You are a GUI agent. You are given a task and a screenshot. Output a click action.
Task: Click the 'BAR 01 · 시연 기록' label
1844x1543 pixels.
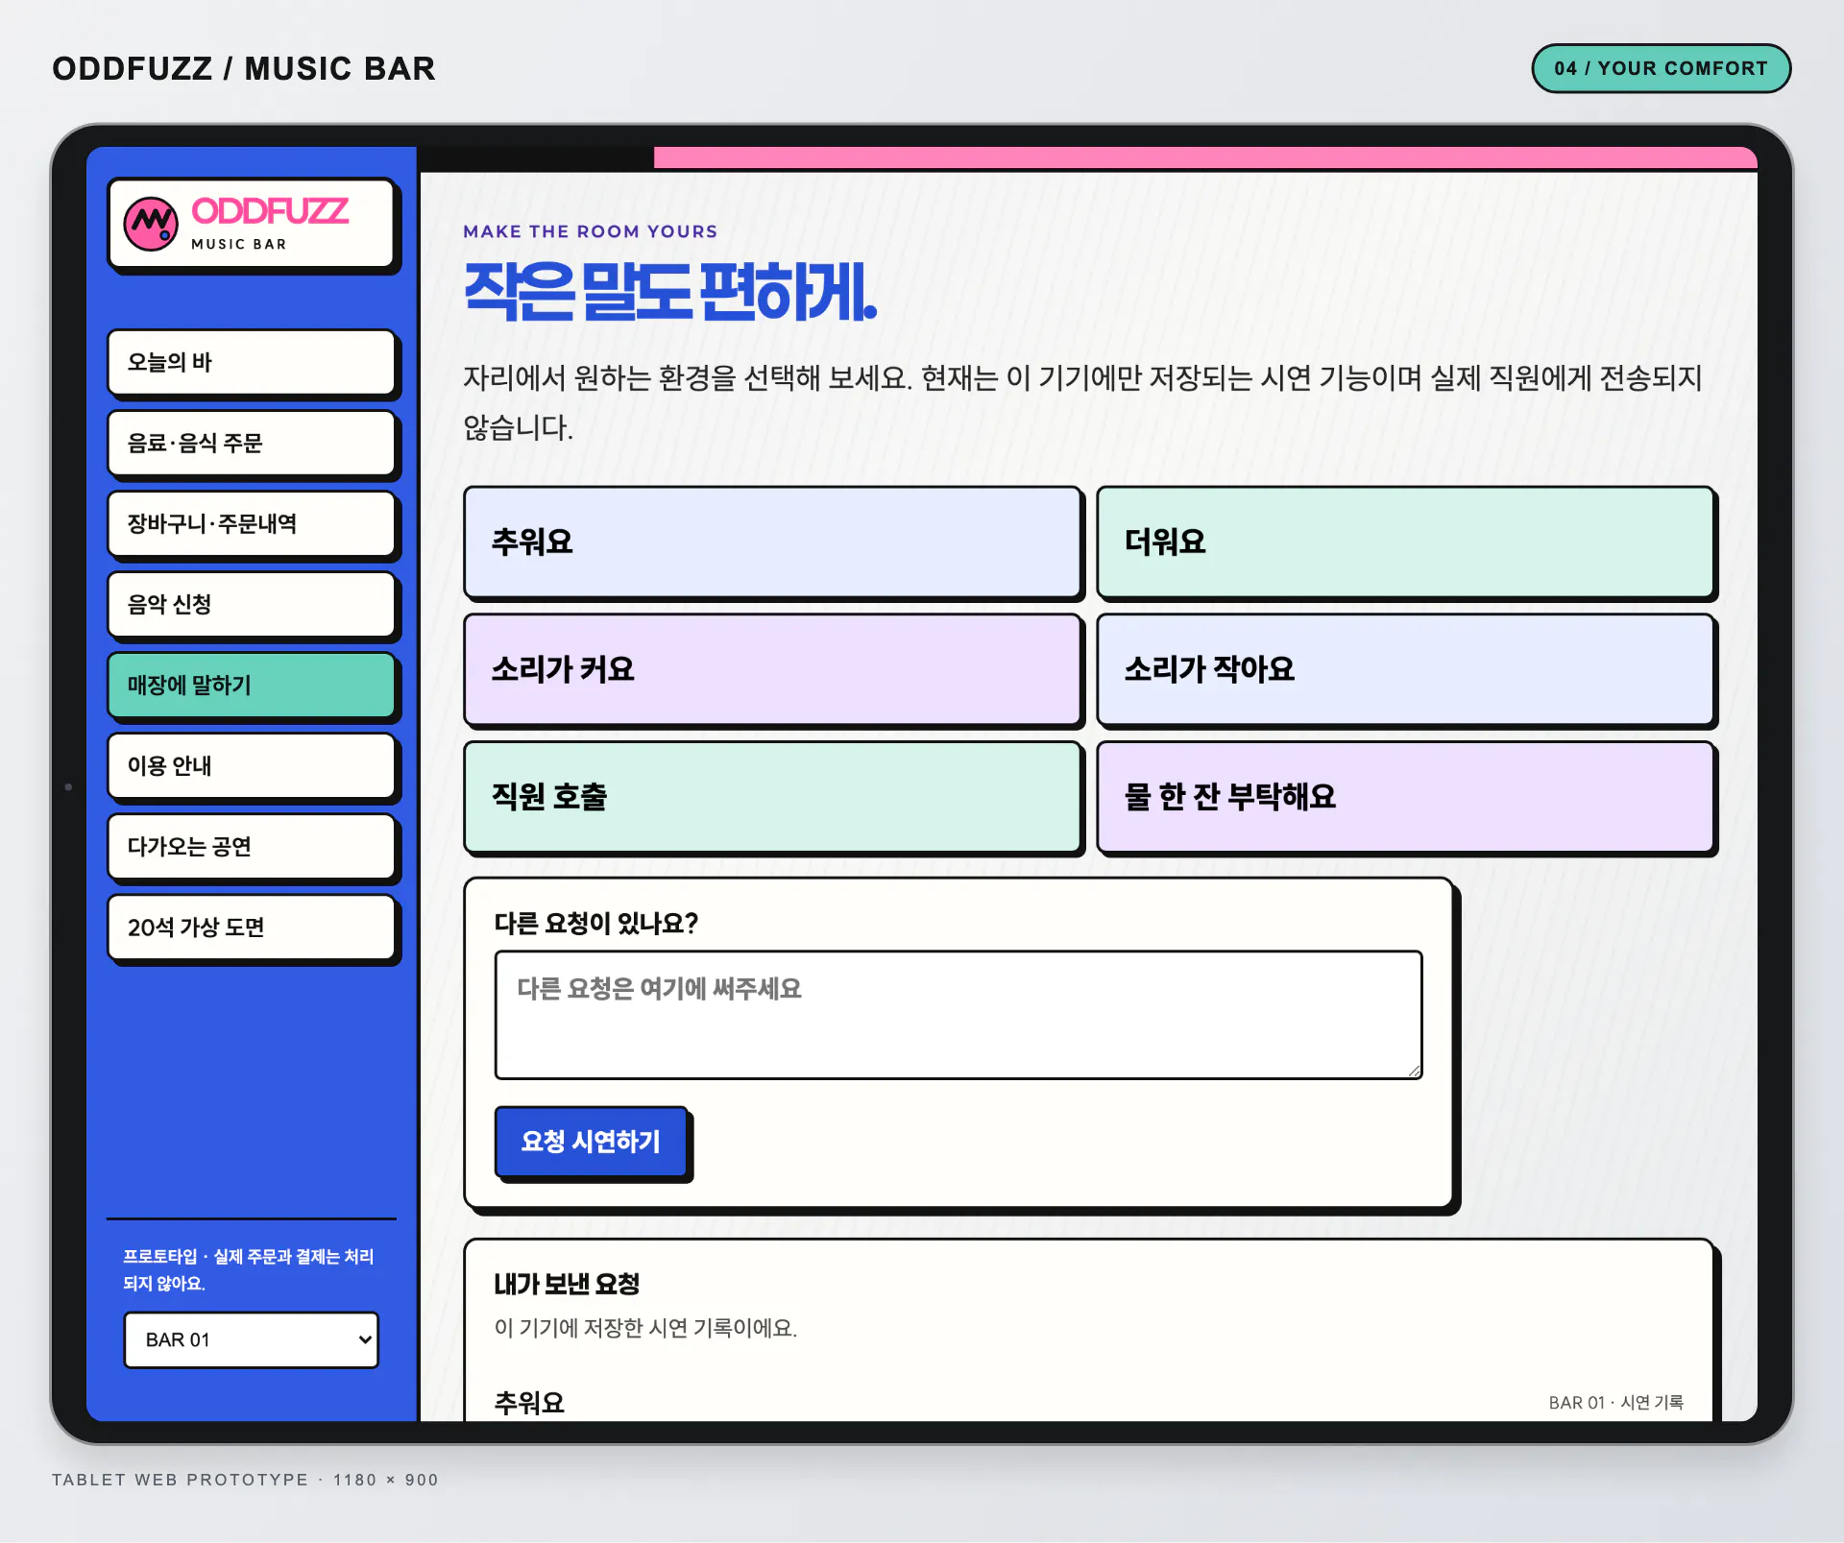[1615, 1403]
